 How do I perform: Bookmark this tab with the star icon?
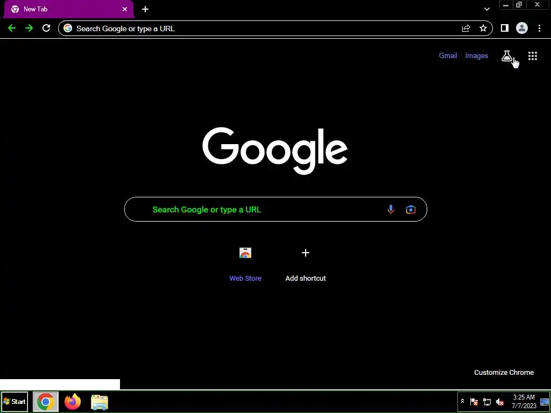pyautogui.click(x=483, y=29)
